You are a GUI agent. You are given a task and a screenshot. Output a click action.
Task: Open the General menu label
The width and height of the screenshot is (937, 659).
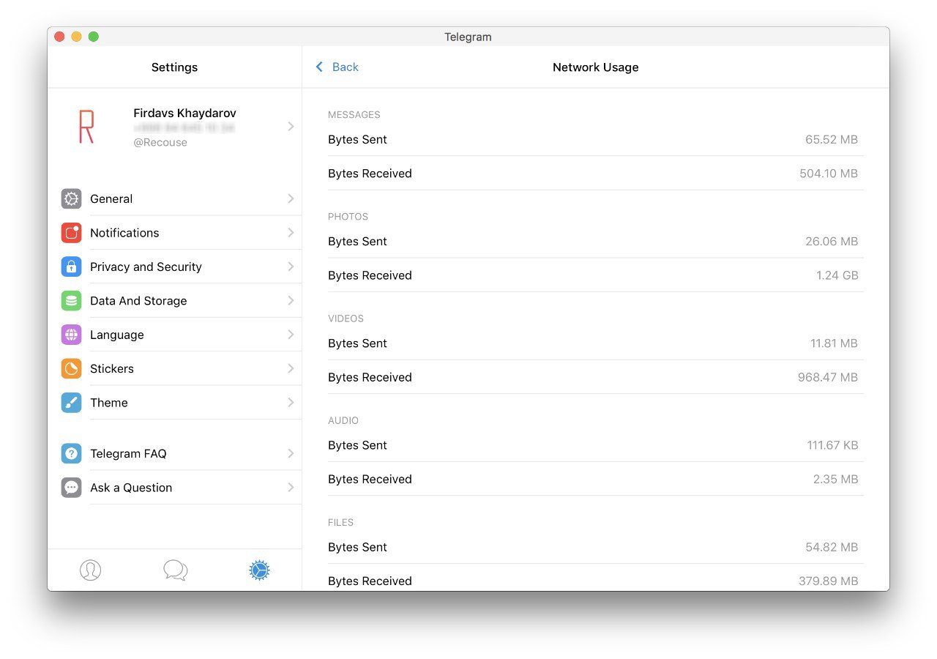pos(111,199)
